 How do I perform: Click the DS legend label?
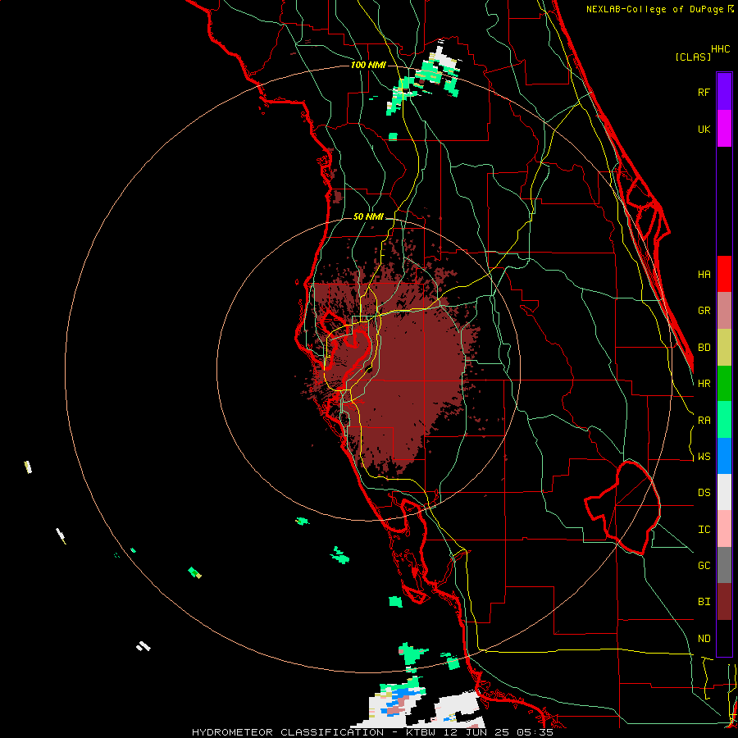click(704, 493)
